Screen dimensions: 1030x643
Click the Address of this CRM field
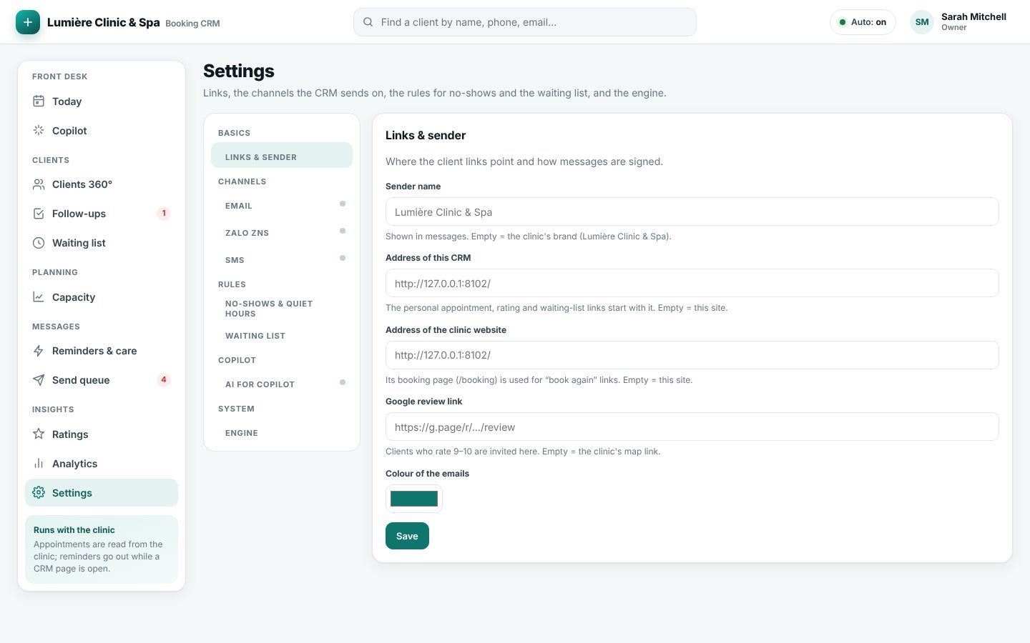692,283
